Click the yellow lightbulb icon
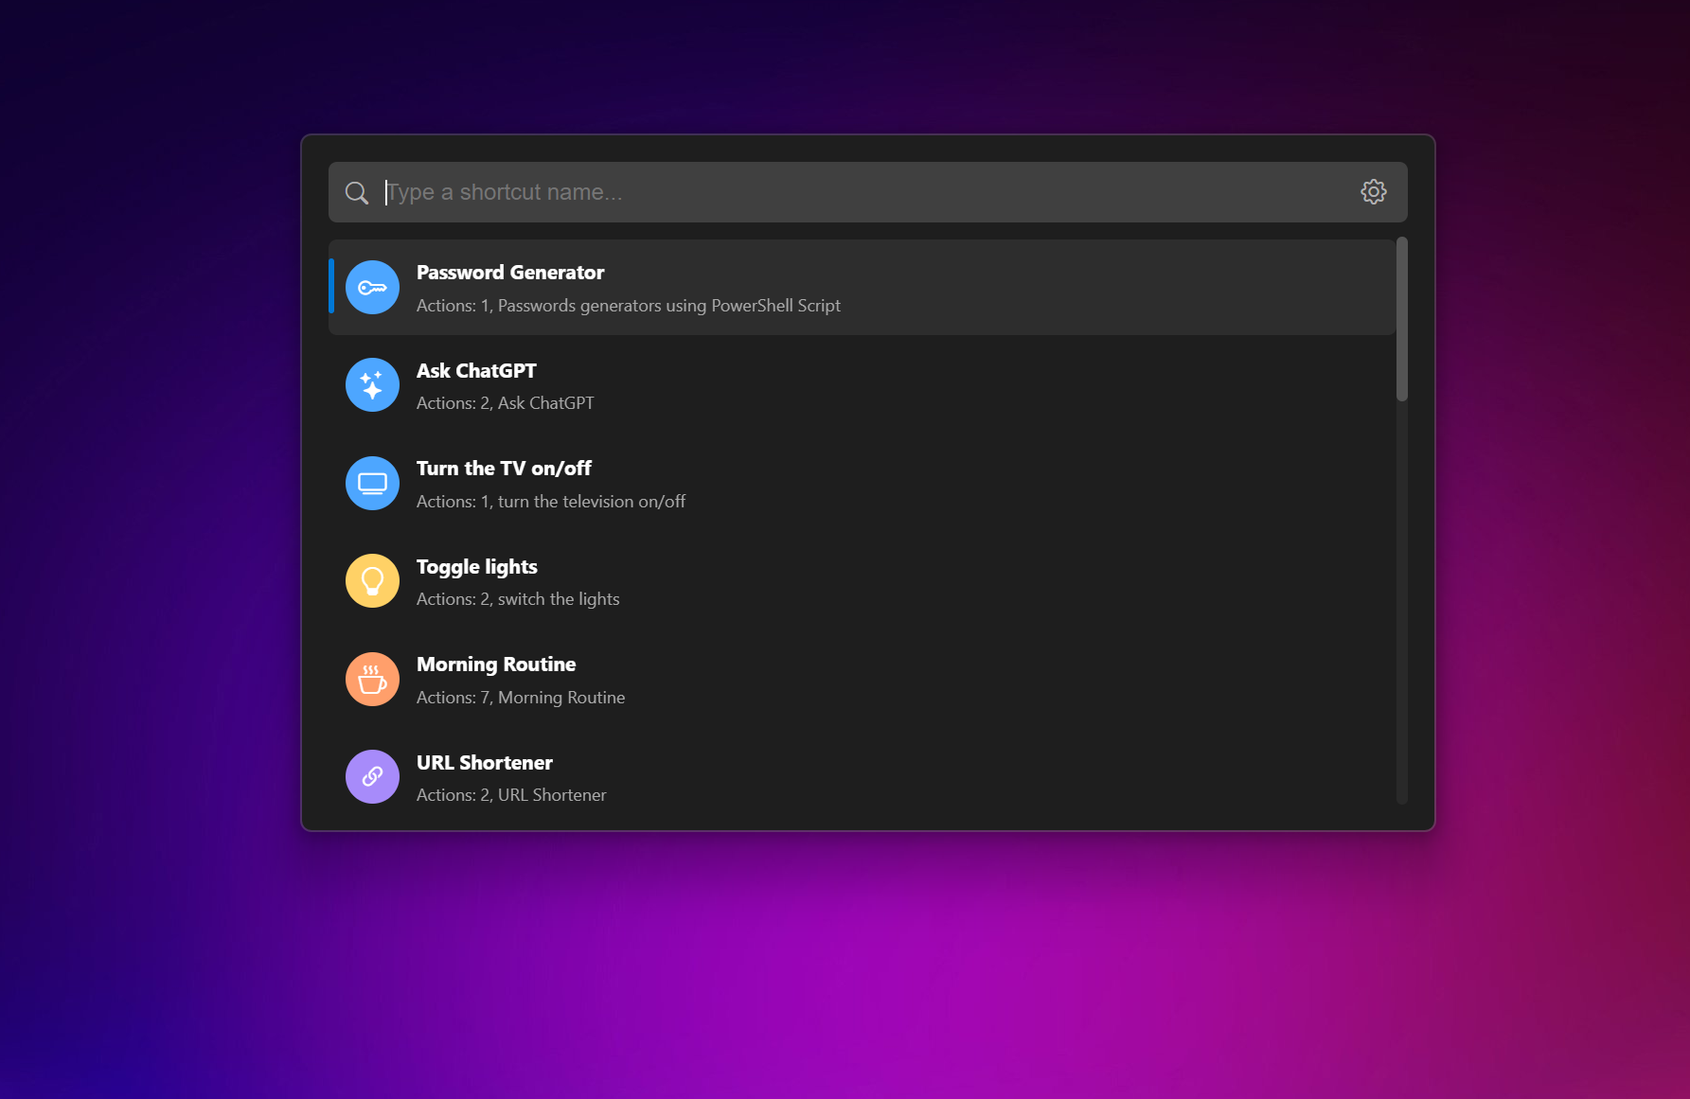 coord(372,581)
